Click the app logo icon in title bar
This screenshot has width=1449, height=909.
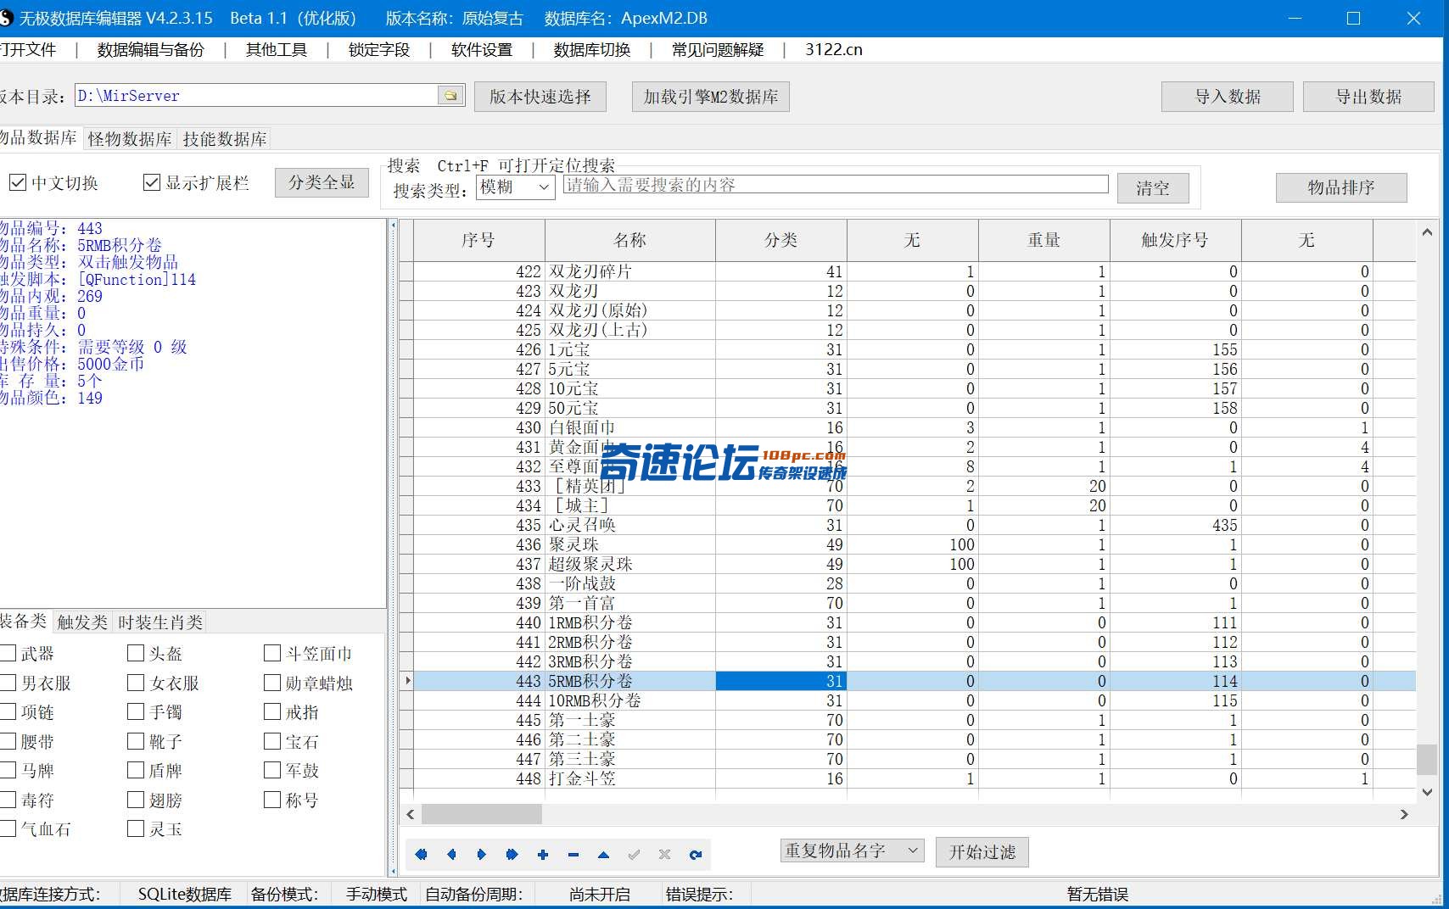[5, 18]
